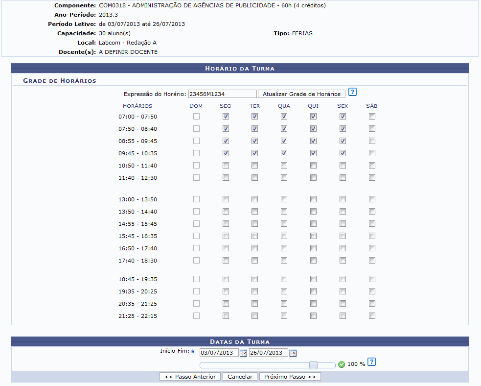Click green checkmark icon next to slider
481x386 pixels.
click(342, 364)
